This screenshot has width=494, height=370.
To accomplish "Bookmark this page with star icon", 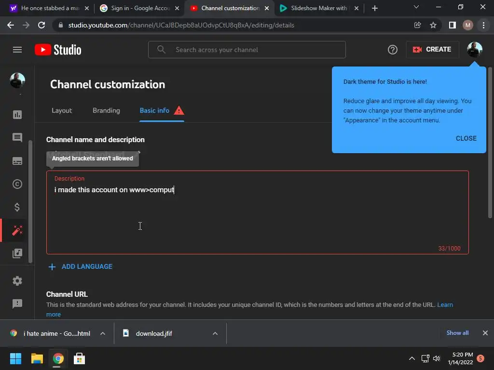I will 433,25.
